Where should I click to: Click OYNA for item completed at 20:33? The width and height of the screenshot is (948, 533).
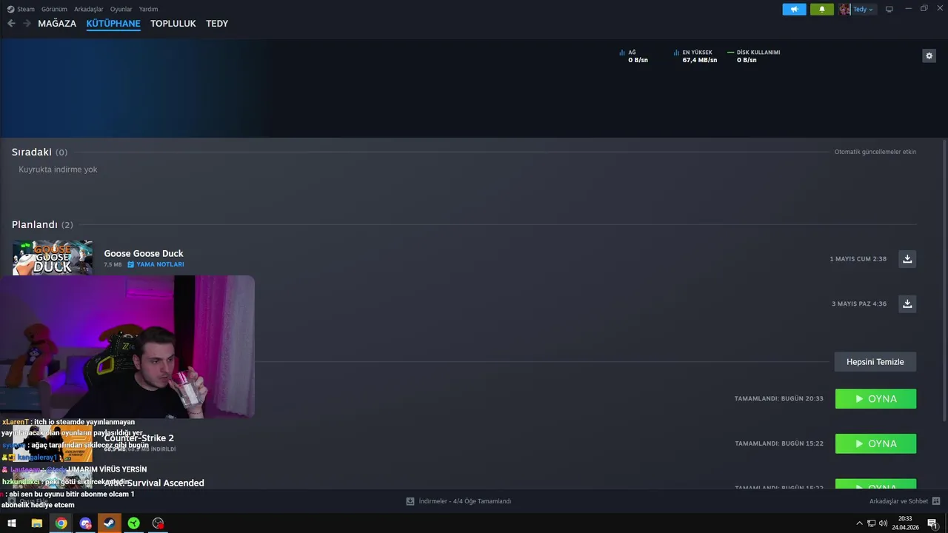point(875,398)
